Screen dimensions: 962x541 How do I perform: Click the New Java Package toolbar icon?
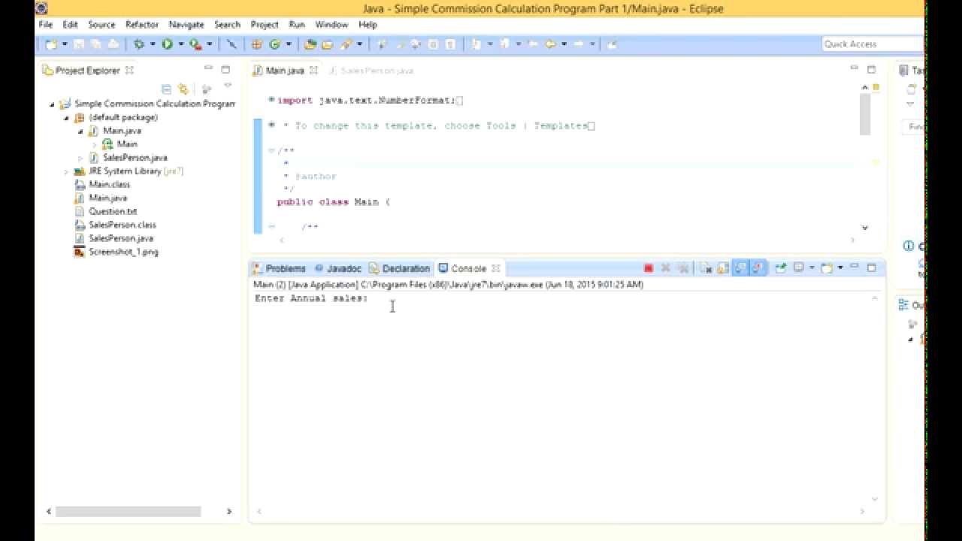(x=256, y=44)
